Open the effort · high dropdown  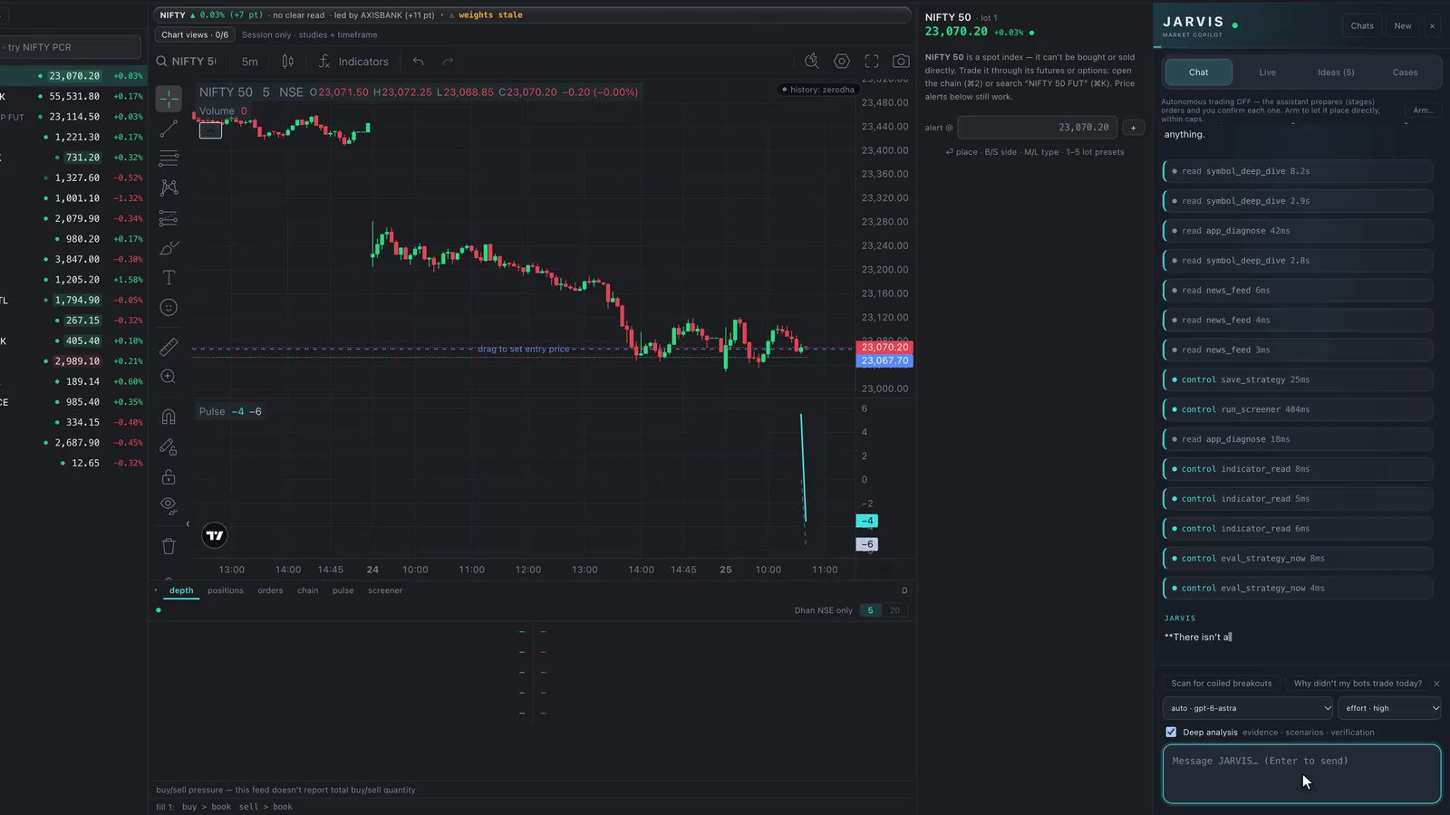[x=1389, y=708]
